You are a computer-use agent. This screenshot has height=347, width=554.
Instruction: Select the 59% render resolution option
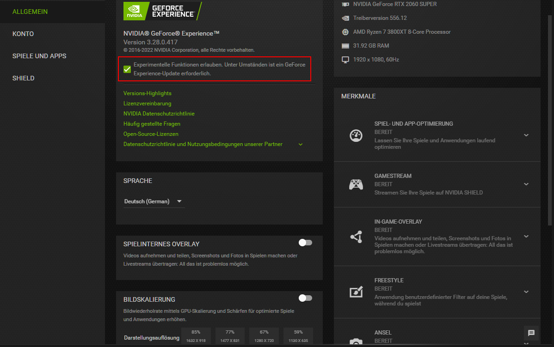click(298, 336)
